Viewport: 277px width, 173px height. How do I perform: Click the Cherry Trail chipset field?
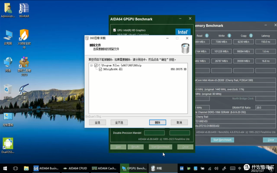pyautogui.click(x=235, y=117)
